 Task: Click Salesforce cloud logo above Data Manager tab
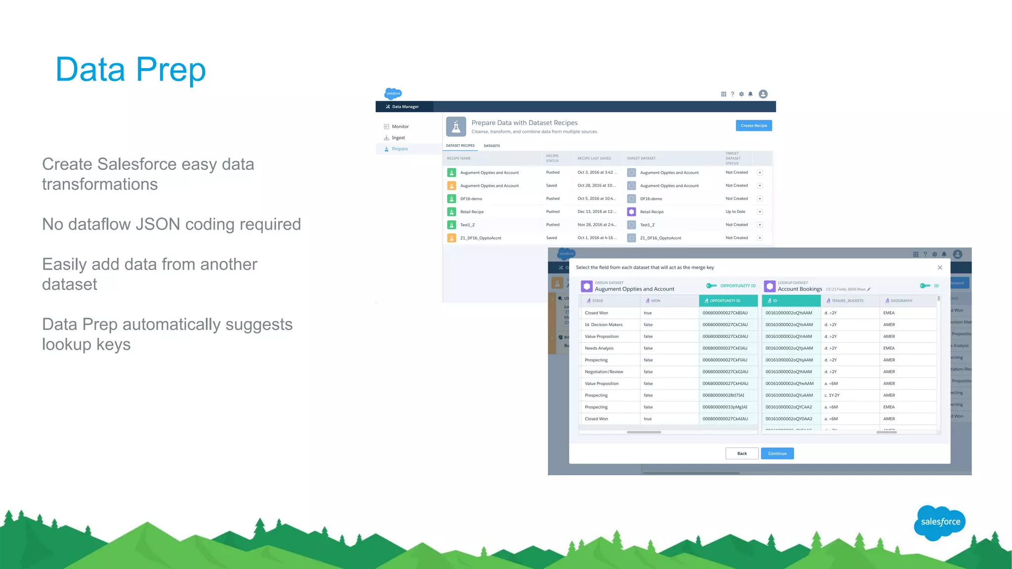tap(393, 93)
